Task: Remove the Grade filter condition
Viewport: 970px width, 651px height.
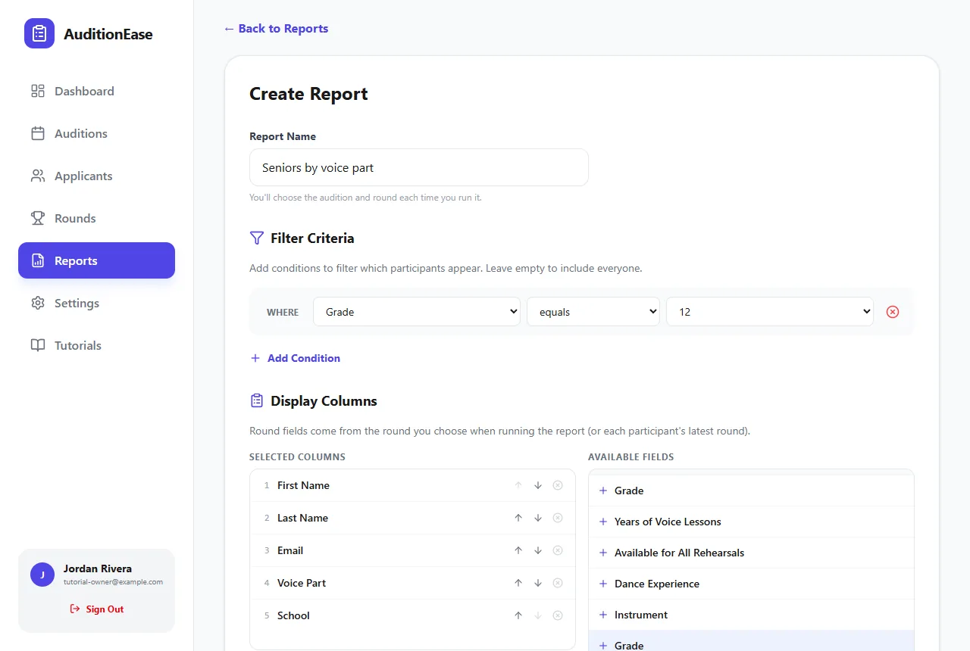Action: (893, 312)
